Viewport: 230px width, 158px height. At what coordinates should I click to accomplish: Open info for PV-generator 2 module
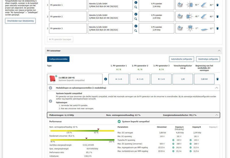(136, 14)
